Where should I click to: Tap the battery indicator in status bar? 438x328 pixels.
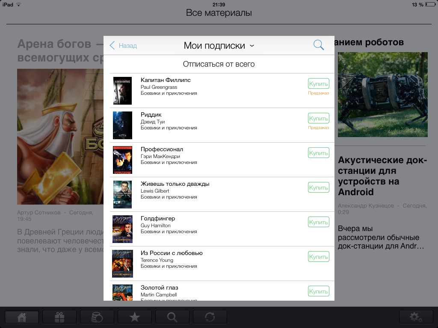pos(430,4)
